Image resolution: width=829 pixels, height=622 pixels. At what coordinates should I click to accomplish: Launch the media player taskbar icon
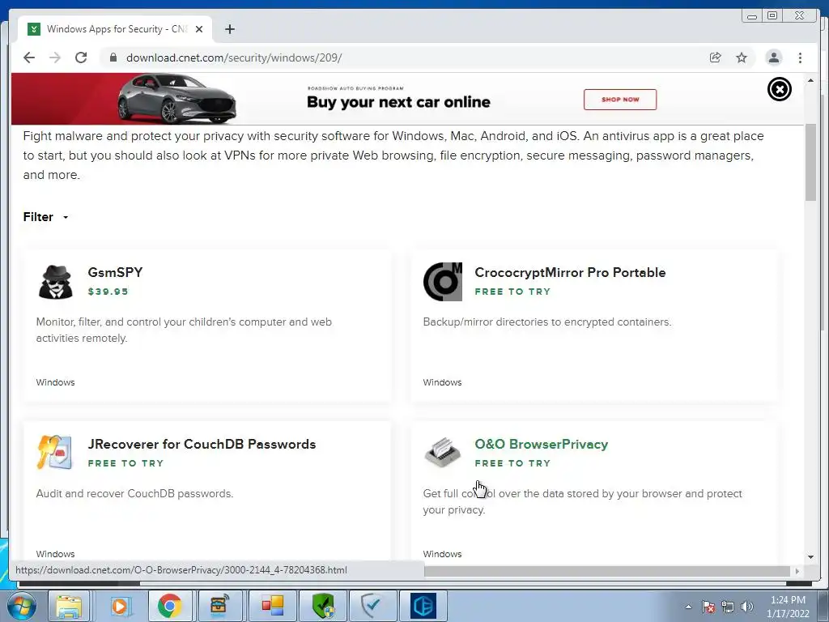pos(120,606)
